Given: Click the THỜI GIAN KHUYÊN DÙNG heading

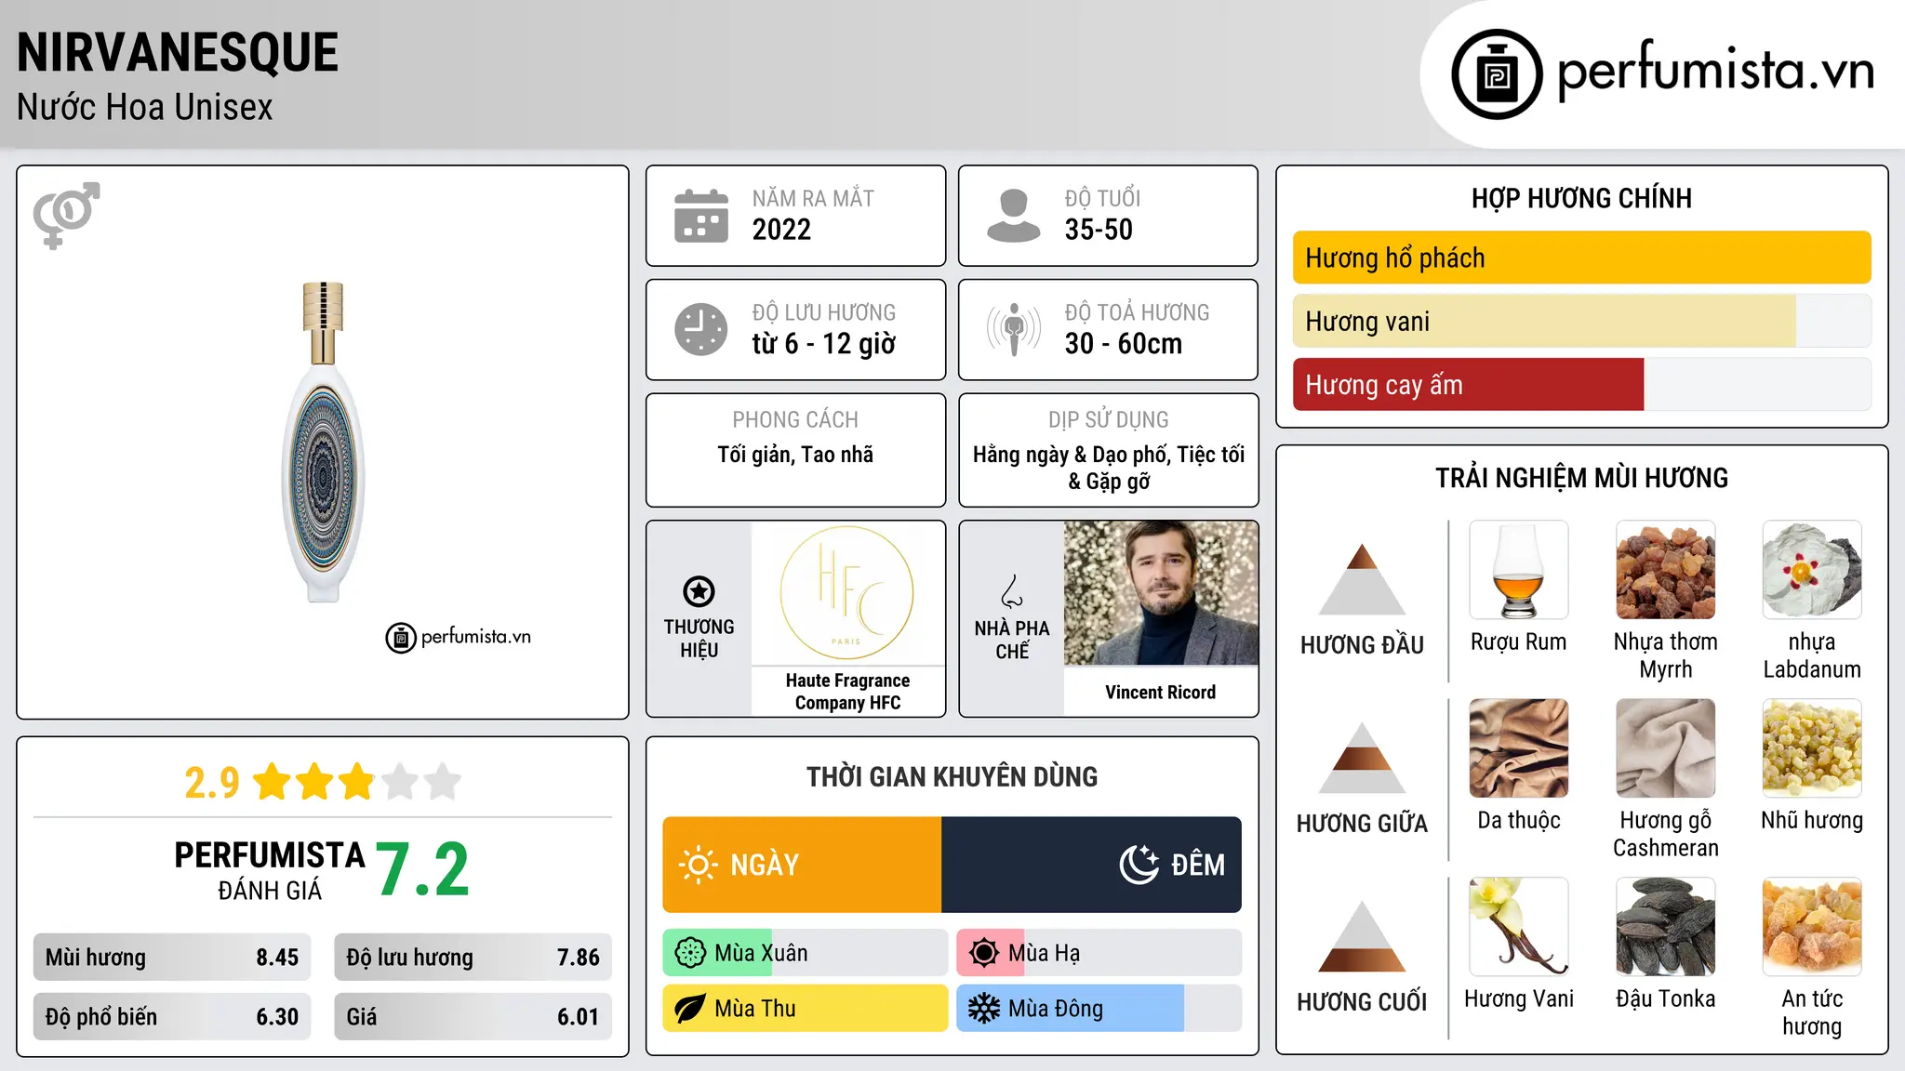Looking at the screenshot, I should pyautogui.click(x=952, y=776).
